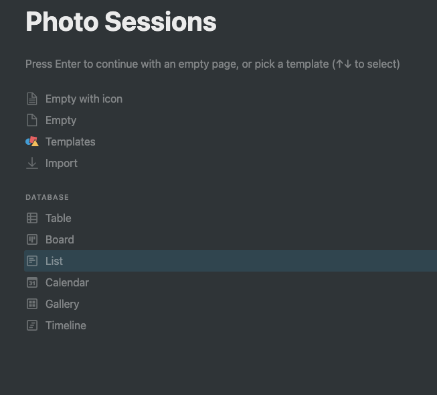
Task: Click the Timeline view icon
Action: click(32, 325)
